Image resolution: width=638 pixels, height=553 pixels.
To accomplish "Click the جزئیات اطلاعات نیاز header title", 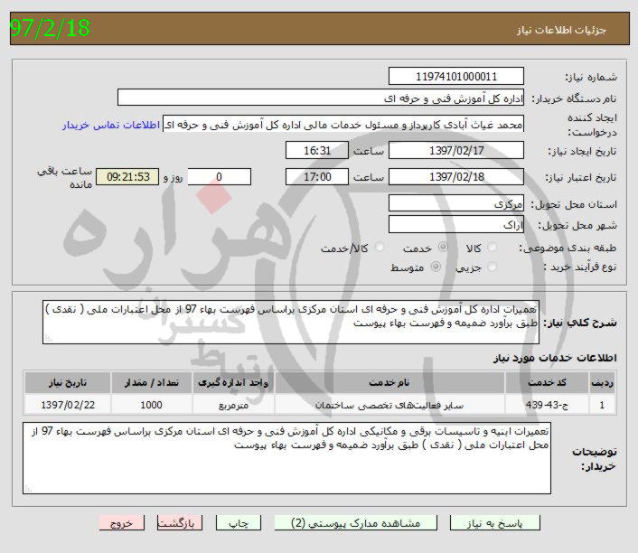I will click(562, 31).
